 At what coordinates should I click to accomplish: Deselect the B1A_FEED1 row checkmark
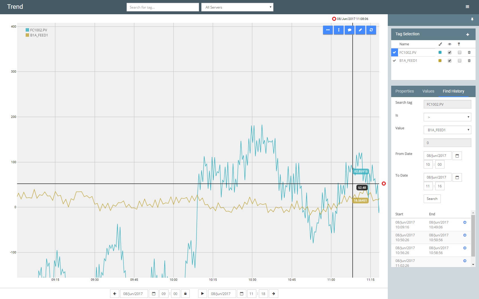point(395,61)
